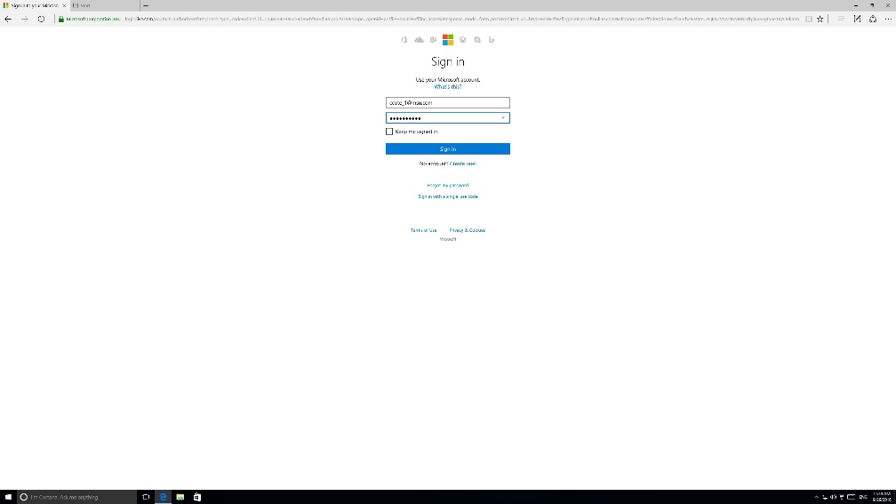The height and width of the screenshot is (504, 896).
Task: Open the Store icon on taskbar
Action: [197, 497]
